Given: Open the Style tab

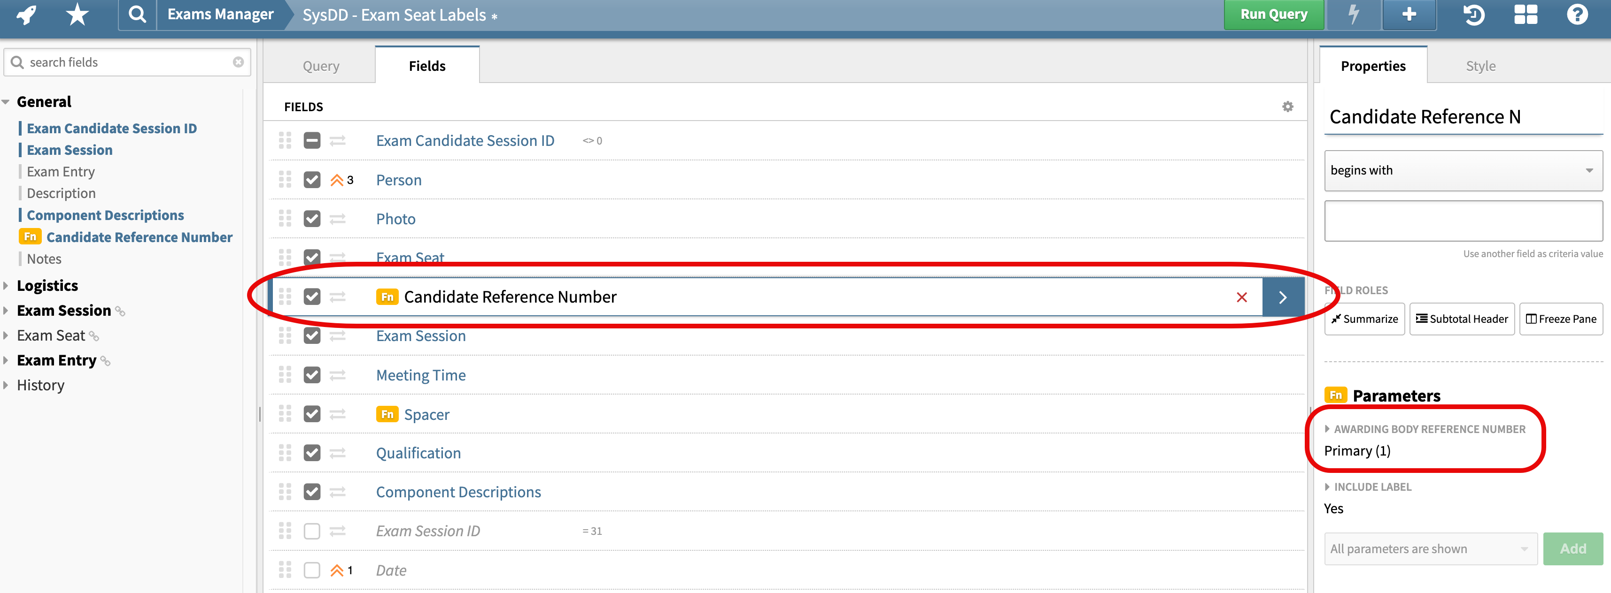Looking at the screenshot, I should (1479, 66).
